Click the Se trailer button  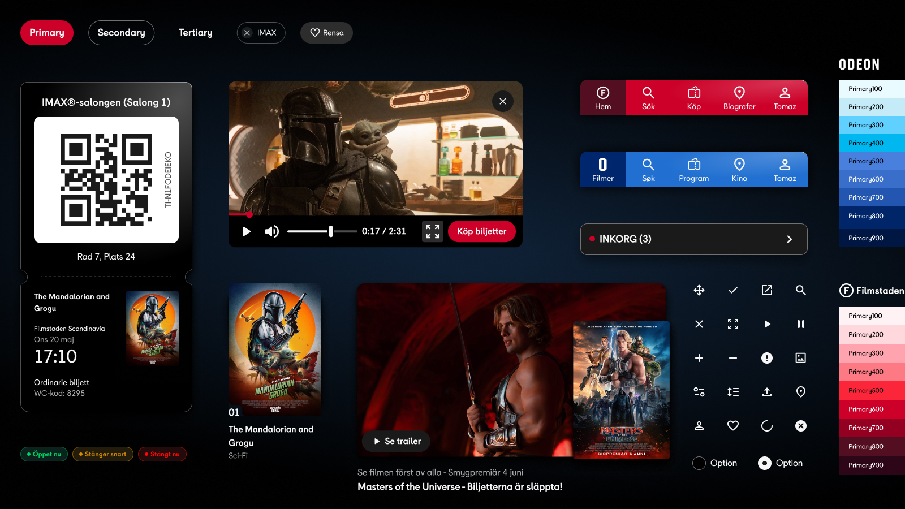[x=397, y=441]
